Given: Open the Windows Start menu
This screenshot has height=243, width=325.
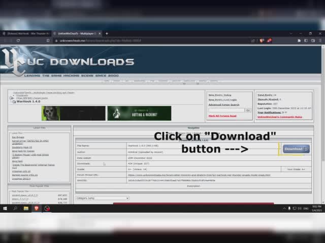Looking at the screenshot, I should [x=5, y=209].
